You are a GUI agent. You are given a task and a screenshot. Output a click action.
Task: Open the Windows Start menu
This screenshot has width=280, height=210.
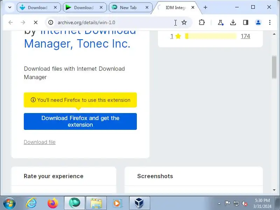coord(9,203)
